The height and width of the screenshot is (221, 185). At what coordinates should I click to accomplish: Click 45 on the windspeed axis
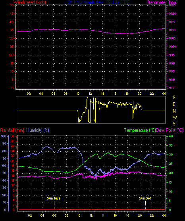(12, 14)
